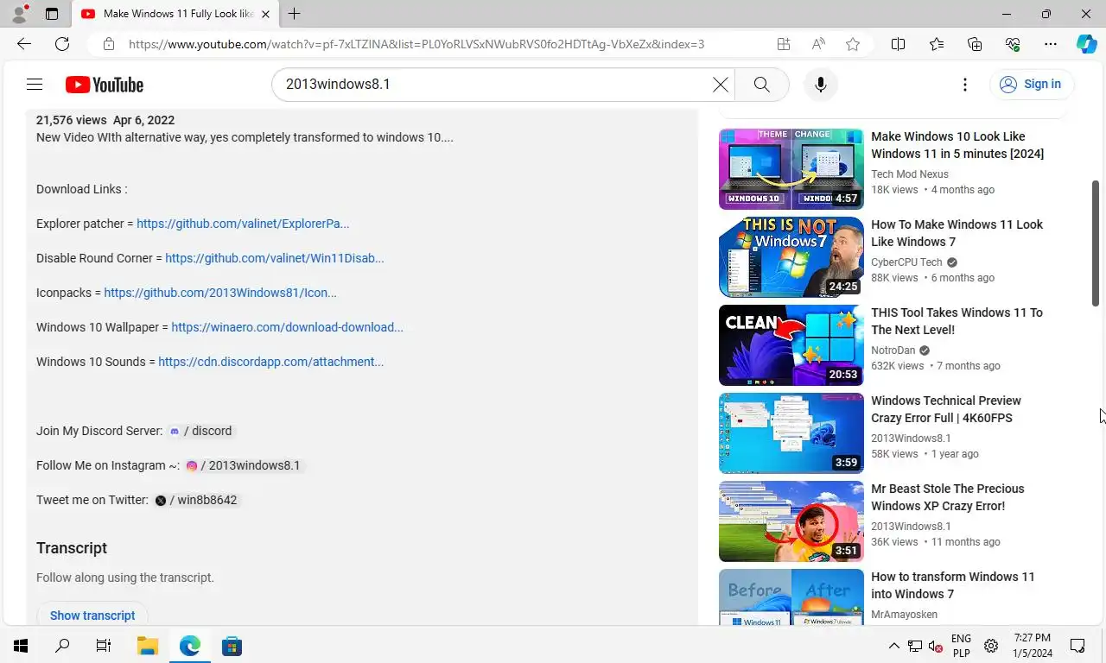This screenshot has height=663, width=1106.
Task: Open a new browser tab
Action: pos(295,14)
